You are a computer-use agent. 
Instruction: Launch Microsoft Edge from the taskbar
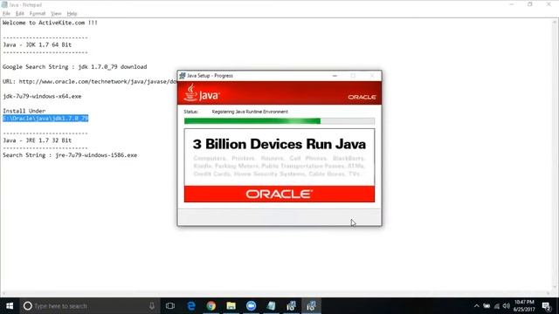coord(191,306)
